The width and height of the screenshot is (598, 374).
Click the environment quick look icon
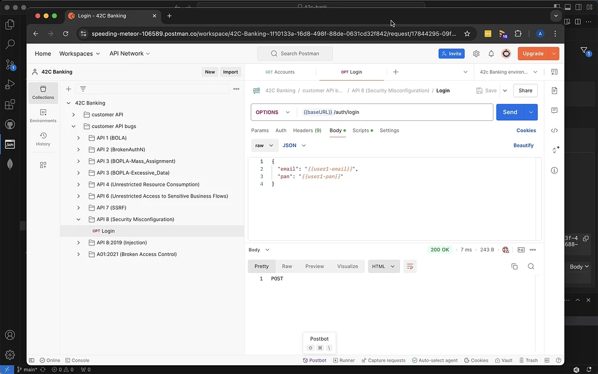[554, 72]
